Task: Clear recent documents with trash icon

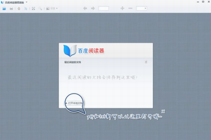Action: [146, 62]
